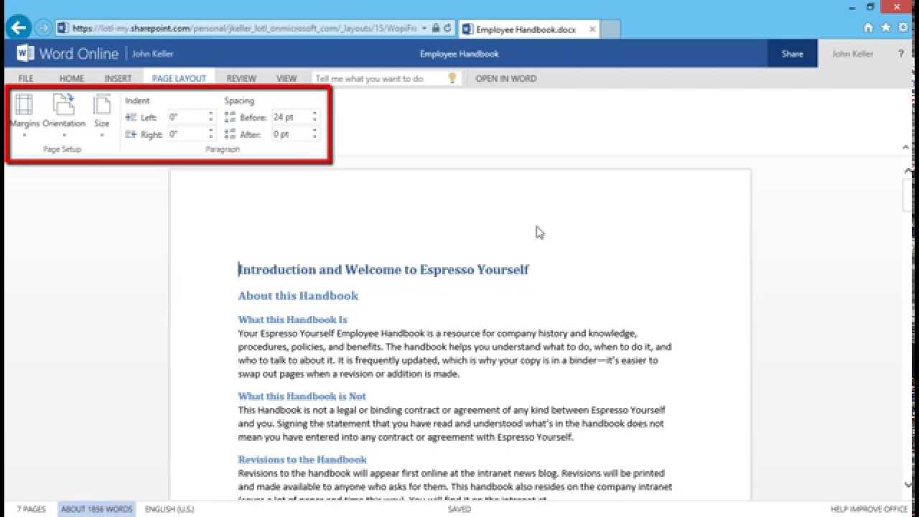Click the Spacing Before icon
The image size is (919, 517).
pyautogui.click(x=230, y=117)
